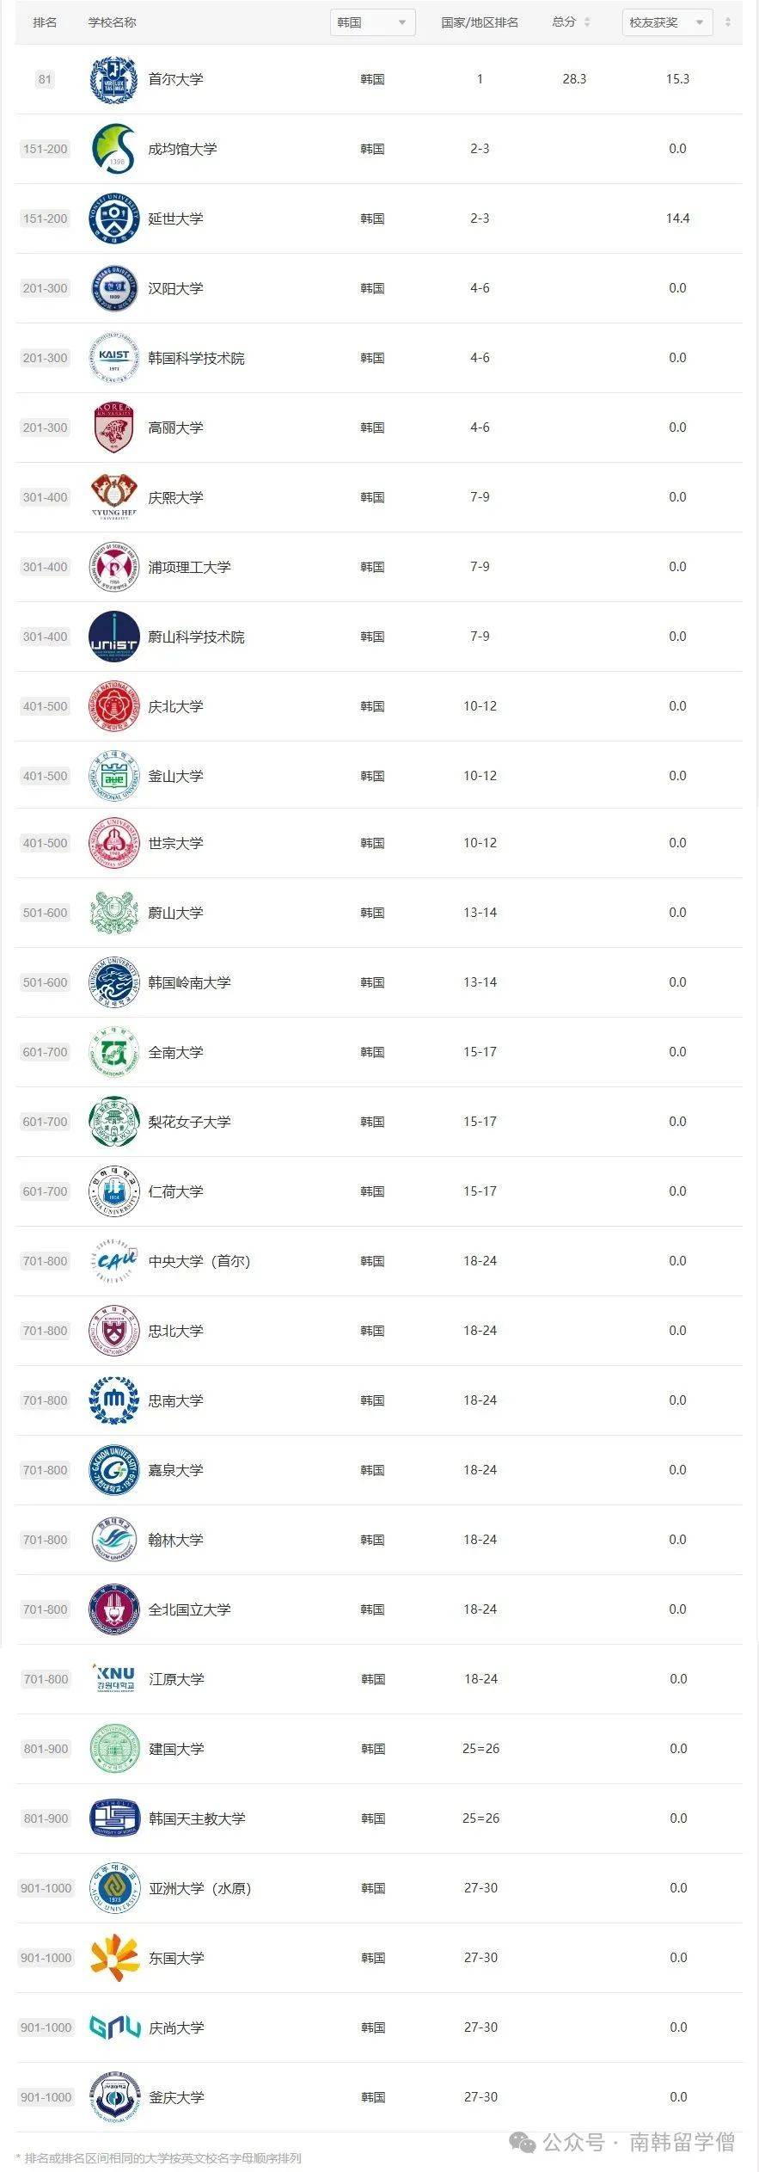759x2172 pixels.
Task: Click the UNIST dark blue logo
Action: [113, 637]
